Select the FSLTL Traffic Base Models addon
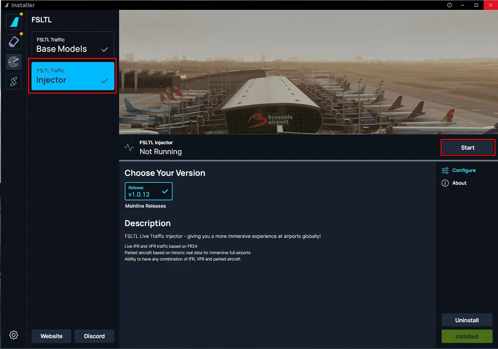The image size is (498, 349). (73, 45)
